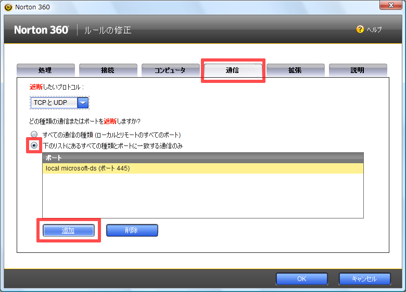Switch to the 接続 tab
Viewport: 406px width, 292px height.
click(108, 70)
